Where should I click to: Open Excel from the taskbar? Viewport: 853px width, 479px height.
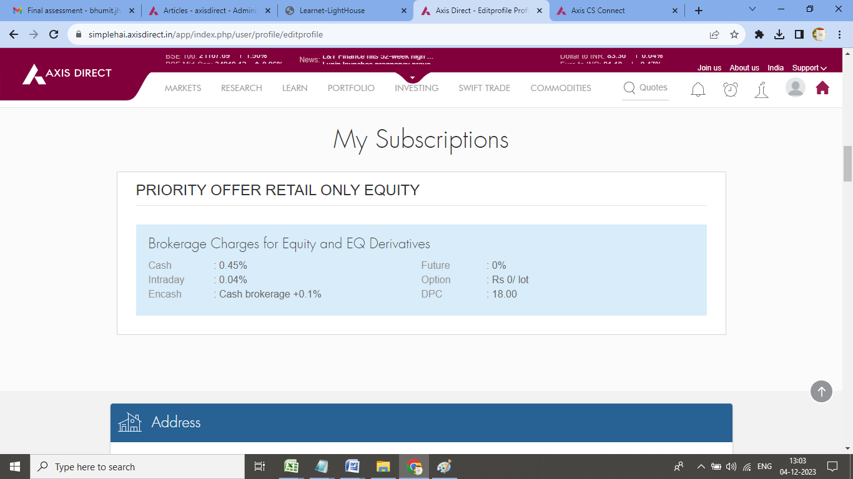click(x=291, y=467)
